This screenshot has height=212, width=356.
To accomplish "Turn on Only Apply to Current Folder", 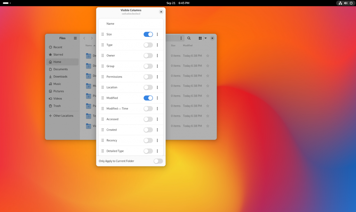I will click(158, 161).
